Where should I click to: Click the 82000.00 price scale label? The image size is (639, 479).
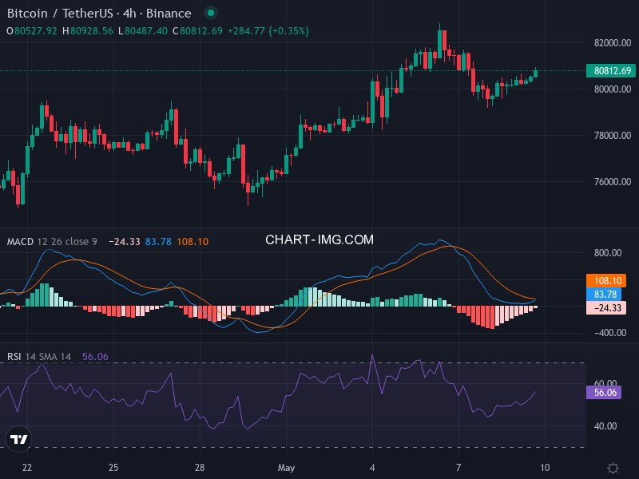coord(613,43)
